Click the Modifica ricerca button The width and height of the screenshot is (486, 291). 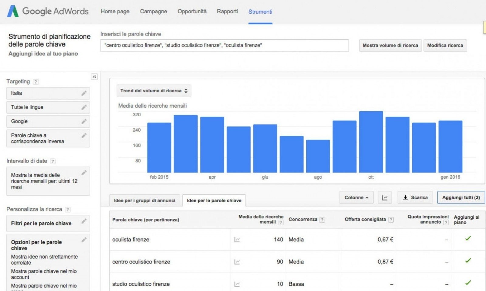pyautogui.click(x=445, y=46)
